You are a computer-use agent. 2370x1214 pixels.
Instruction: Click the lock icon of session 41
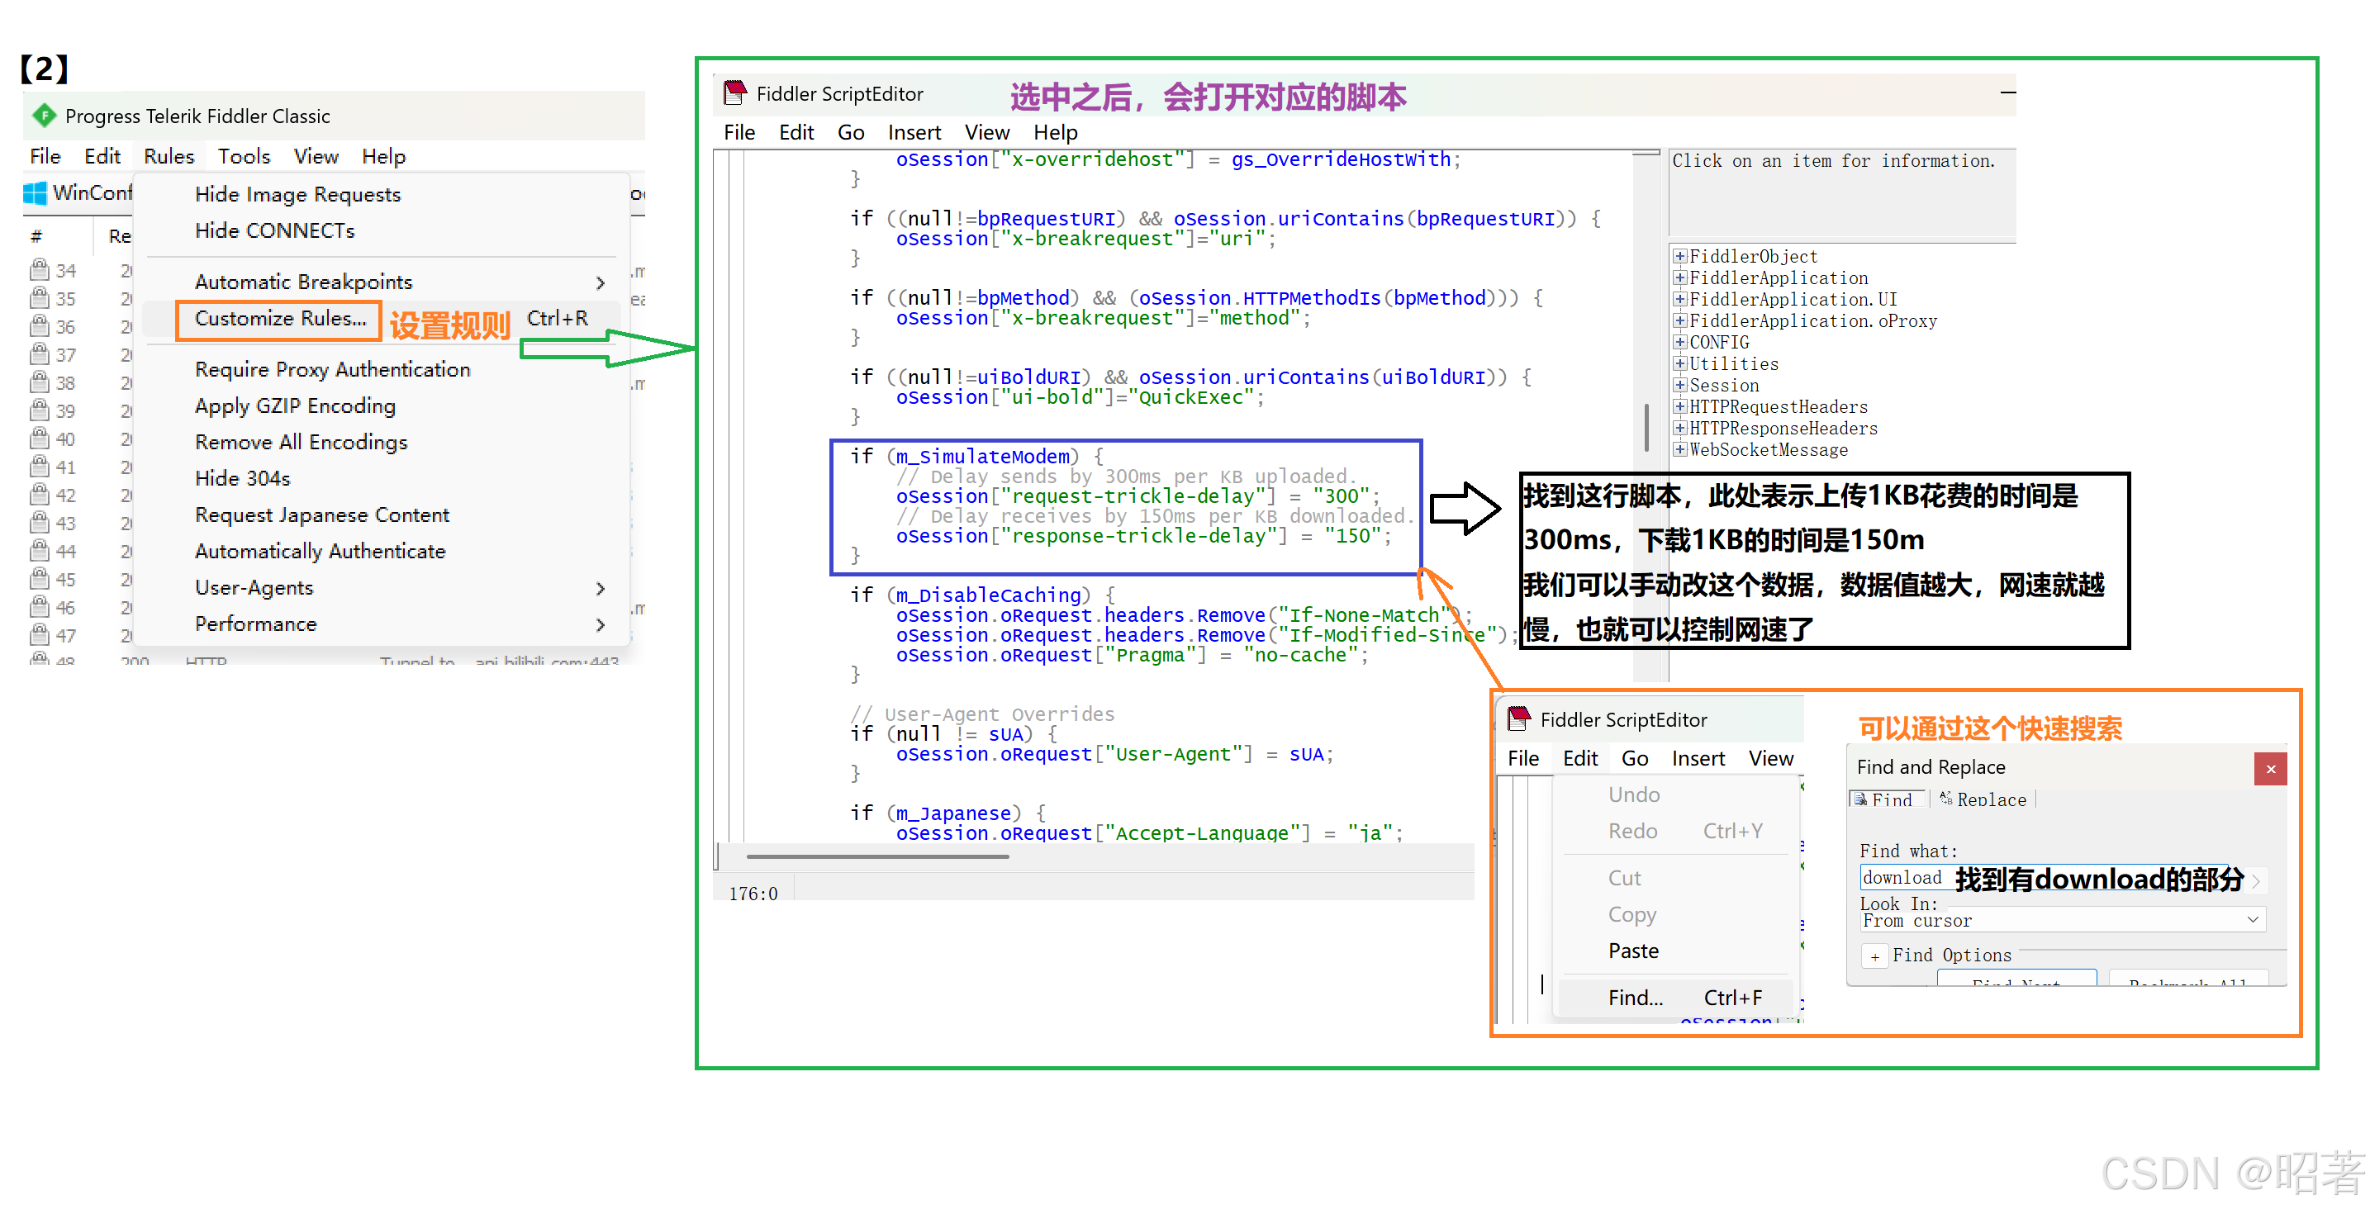[x=40, y=467]
